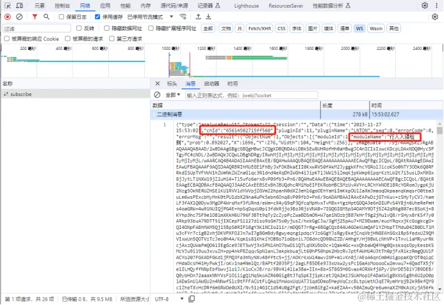Import HAR file upload icon

[199, 17]
